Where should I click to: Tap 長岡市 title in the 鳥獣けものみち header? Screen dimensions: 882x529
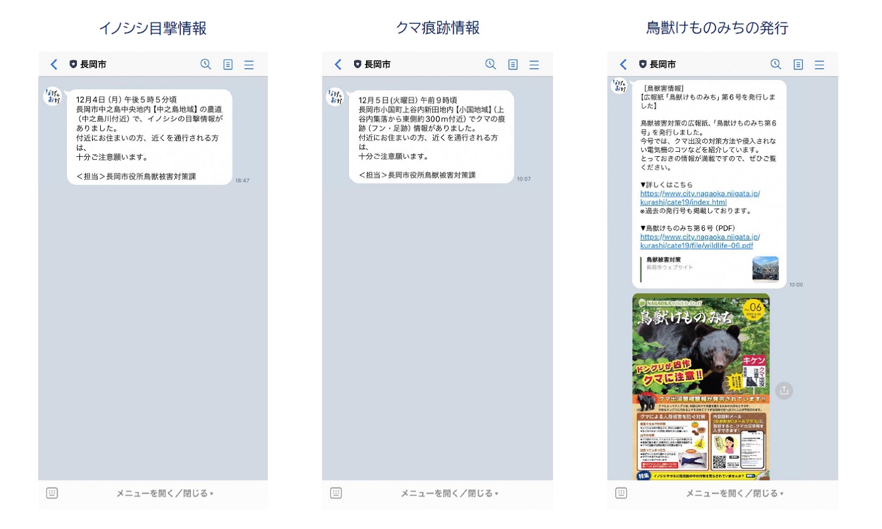click(x=663, y=64)
